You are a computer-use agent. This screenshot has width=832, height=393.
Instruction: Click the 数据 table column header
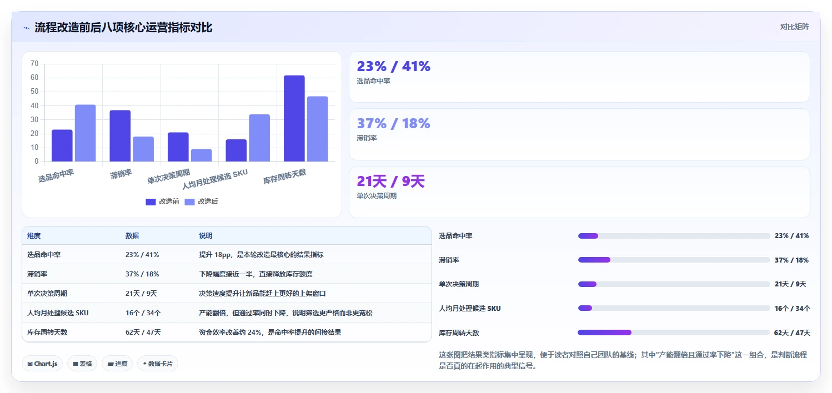132,236
